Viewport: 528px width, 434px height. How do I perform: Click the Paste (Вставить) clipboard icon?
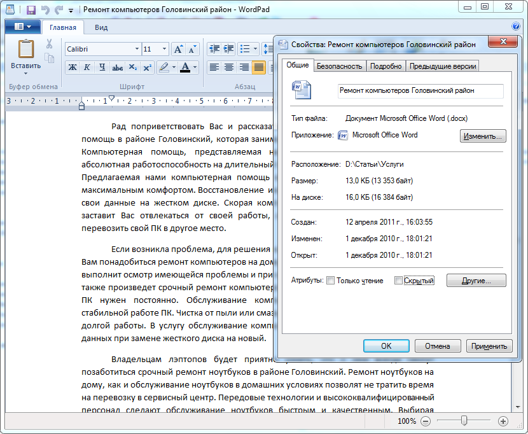pyautogui.click(x=25, y=50)
